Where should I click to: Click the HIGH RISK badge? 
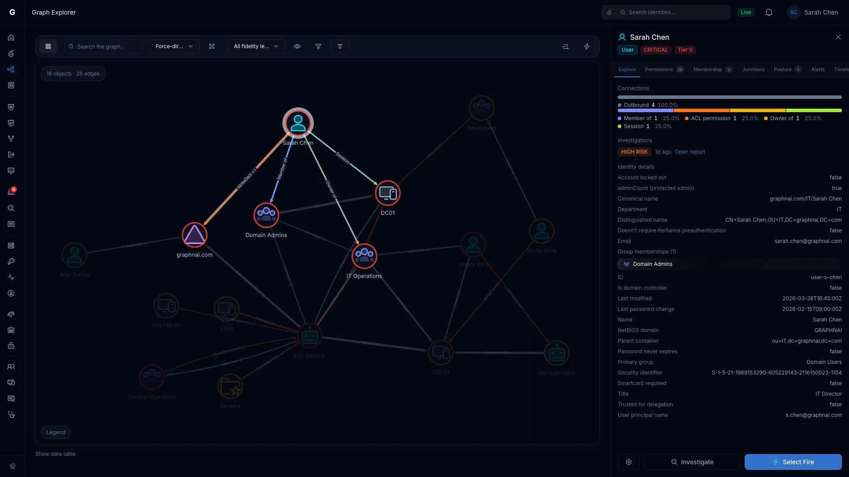[634, 152]
